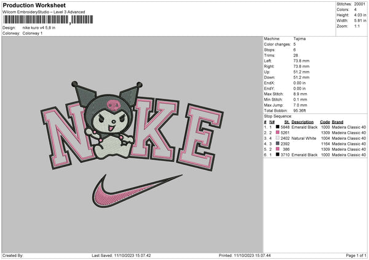Click the black swatch beside stitch count 5848
The height and width of the screenshot is (260, 369).
pos(277,127)
